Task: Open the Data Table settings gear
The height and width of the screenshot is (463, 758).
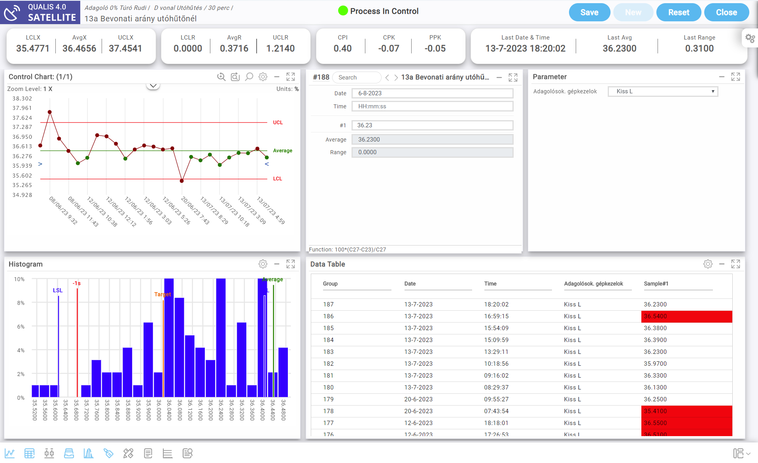Action: tap(708, 264)
